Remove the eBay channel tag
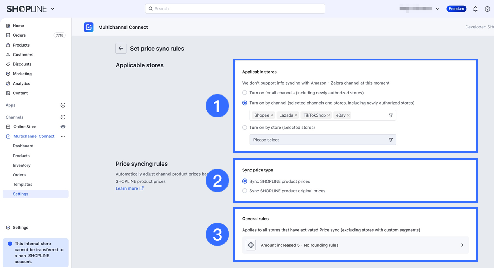Viewport: 494px width, 268px height. coord(348,115)
